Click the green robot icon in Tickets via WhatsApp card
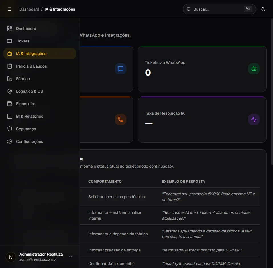This screenshot has height=268, width=273. click(254, 69)
